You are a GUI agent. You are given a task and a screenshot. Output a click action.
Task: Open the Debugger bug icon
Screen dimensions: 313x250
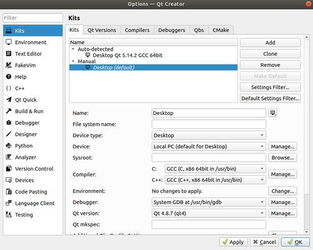(9, 122)
